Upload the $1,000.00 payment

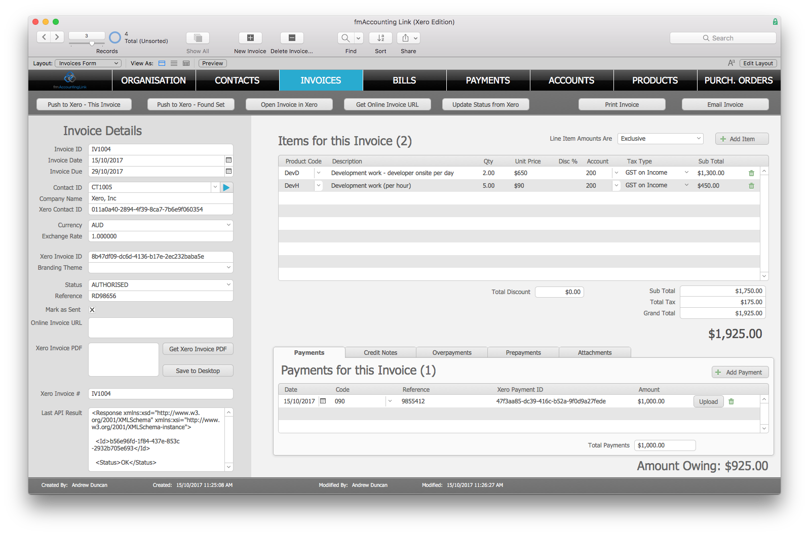tap(709, 401)
